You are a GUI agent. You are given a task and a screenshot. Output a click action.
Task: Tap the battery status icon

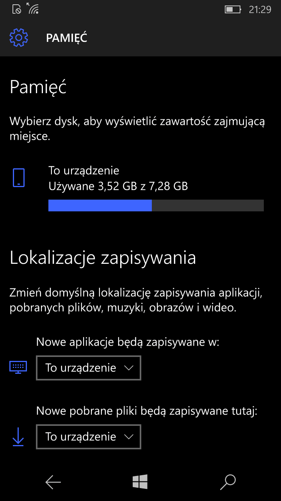coord(234,9)
